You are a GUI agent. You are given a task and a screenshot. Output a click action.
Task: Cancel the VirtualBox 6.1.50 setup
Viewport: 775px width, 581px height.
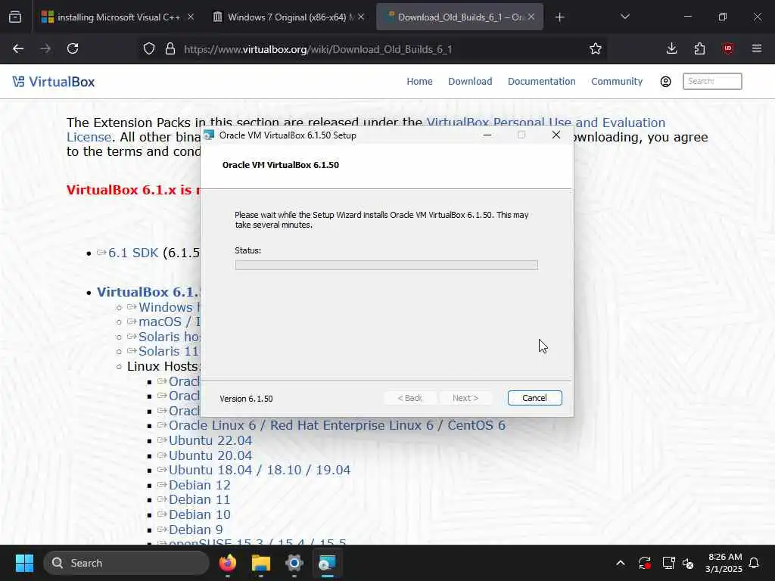click(x=535, y=398)
